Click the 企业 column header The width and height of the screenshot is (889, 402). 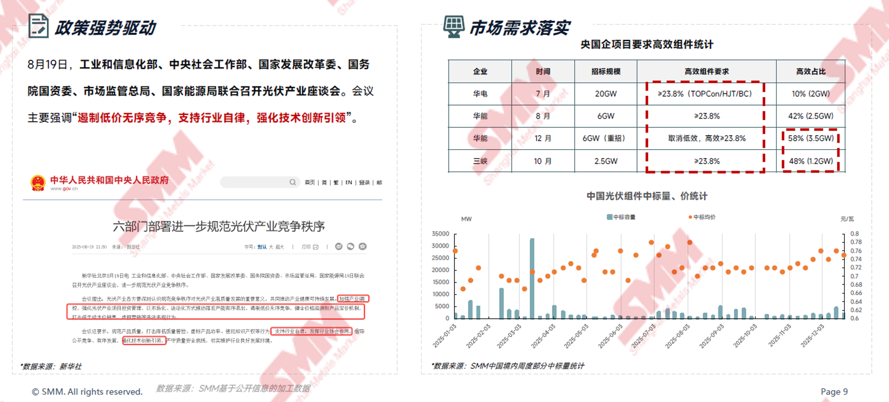tap(480, 72)
